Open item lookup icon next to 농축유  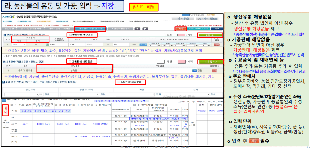click(x=112, y=70)
